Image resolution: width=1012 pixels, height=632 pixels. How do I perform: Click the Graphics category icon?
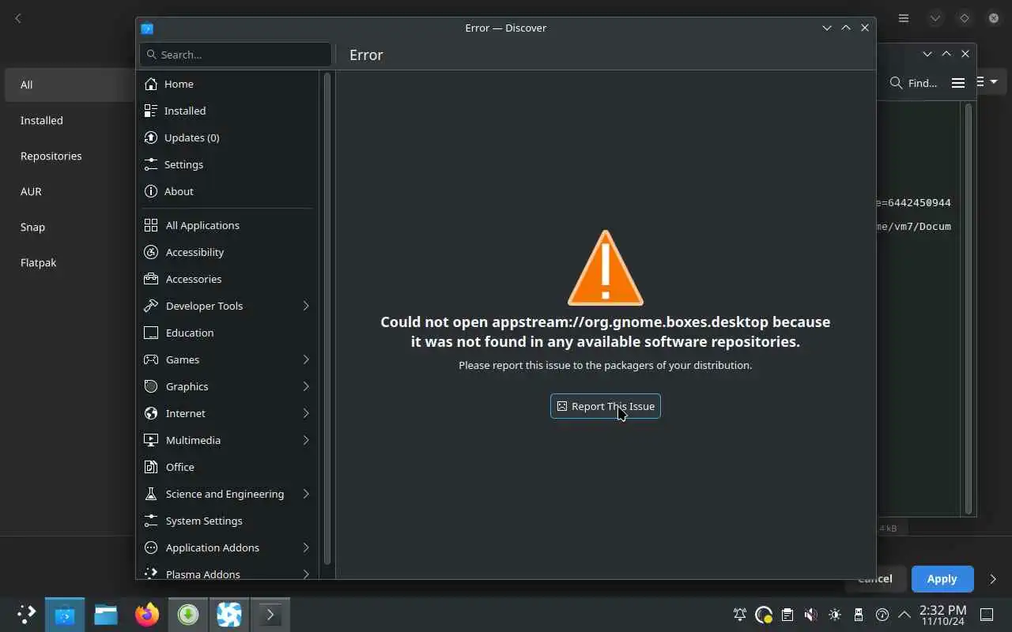pyautogui.click(x=151, y=386)
